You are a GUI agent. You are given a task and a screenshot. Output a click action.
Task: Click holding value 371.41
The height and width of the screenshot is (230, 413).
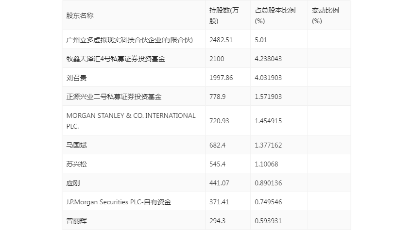pos(219,202)
